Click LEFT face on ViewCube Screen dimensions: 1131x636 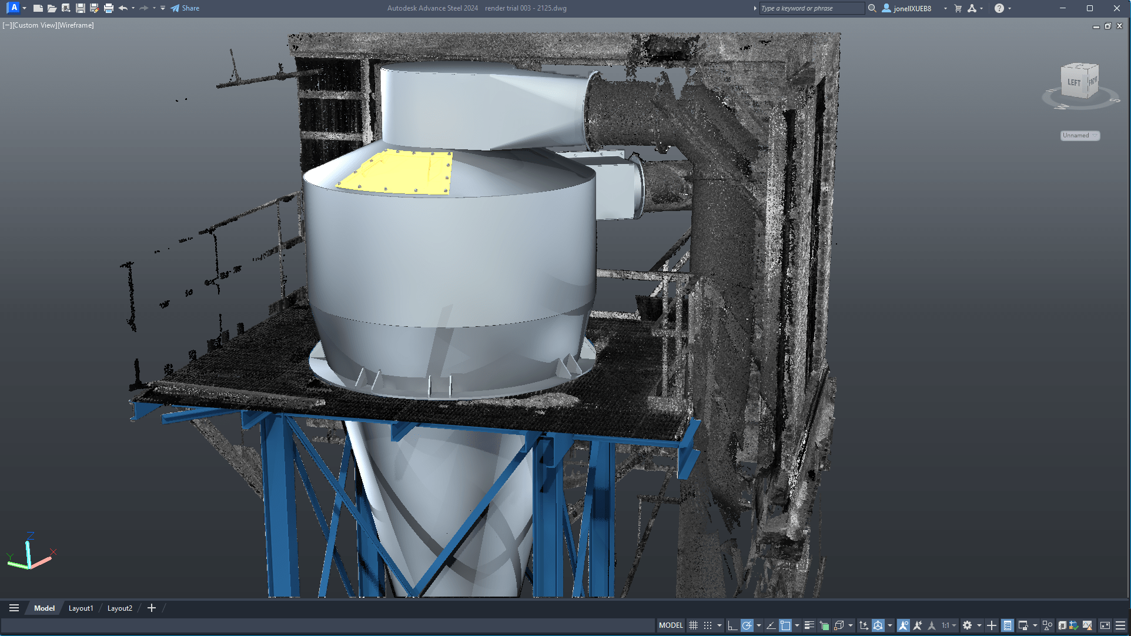(1073, 83)
